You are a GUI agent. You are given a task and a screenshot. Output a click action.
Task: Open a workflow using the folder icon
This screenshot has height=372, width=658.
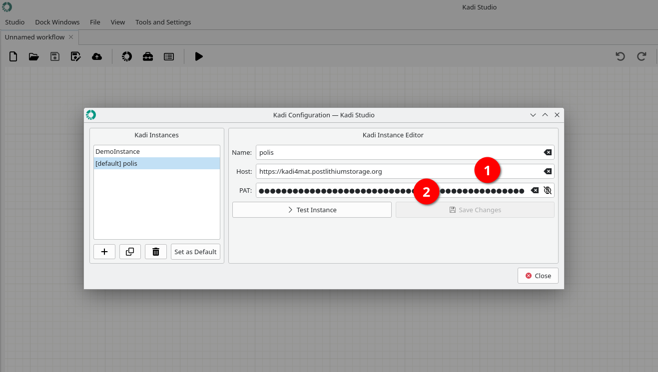(x=34, y=56)
